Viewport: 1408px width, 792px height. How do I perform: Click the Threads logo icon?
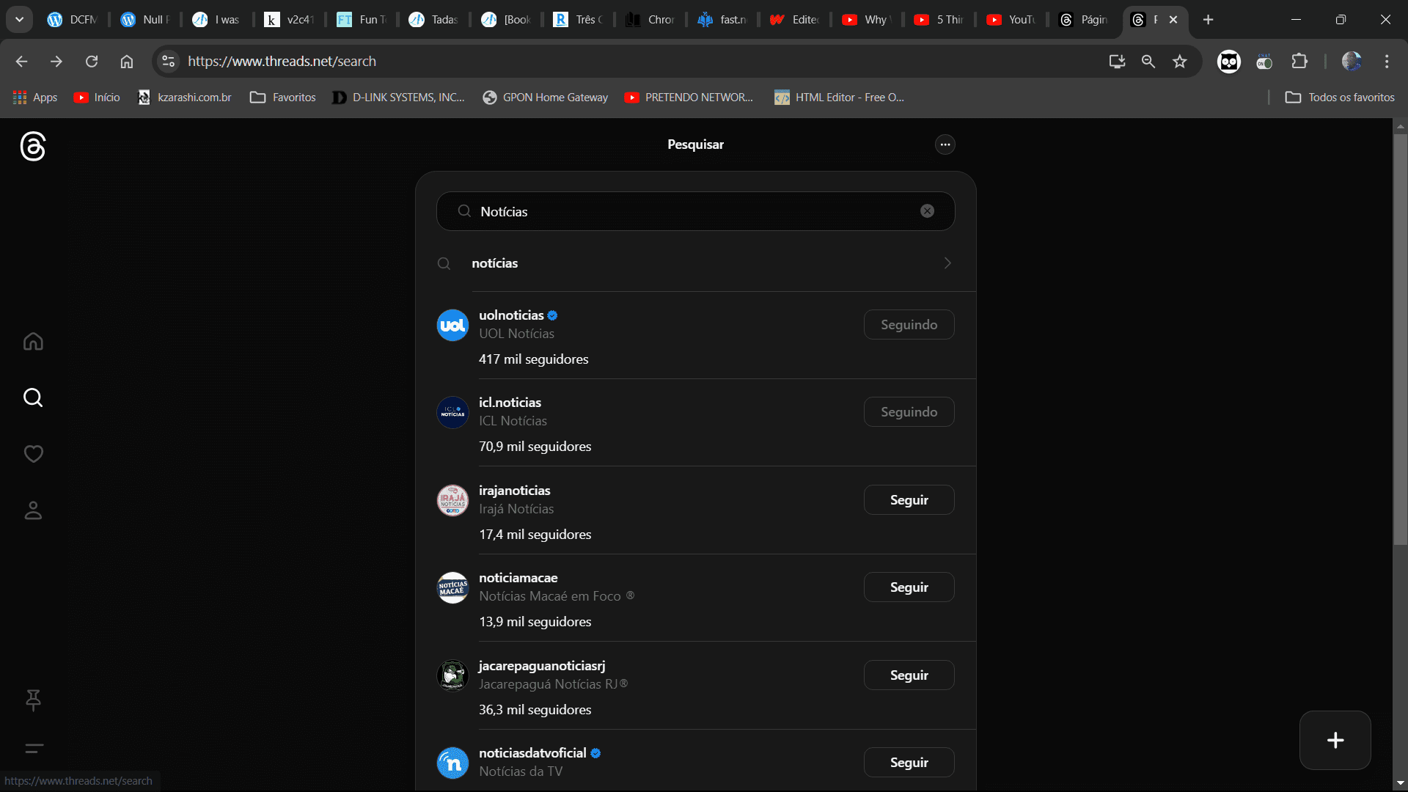33,147
